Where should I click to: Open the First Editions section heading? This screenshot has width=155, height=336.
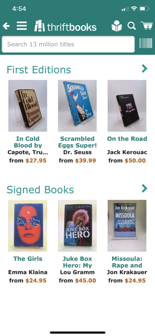click(x=39, y=70)
